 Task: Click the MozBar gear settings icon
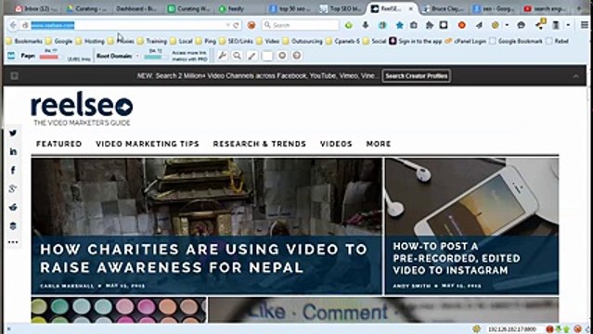pyautogui.click(x=282, y=56)
